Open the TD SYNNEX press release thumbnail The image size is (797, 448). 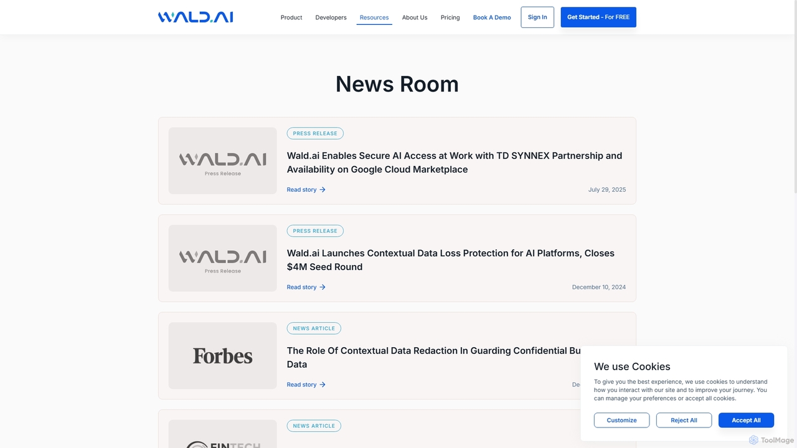tap(223, 161)
